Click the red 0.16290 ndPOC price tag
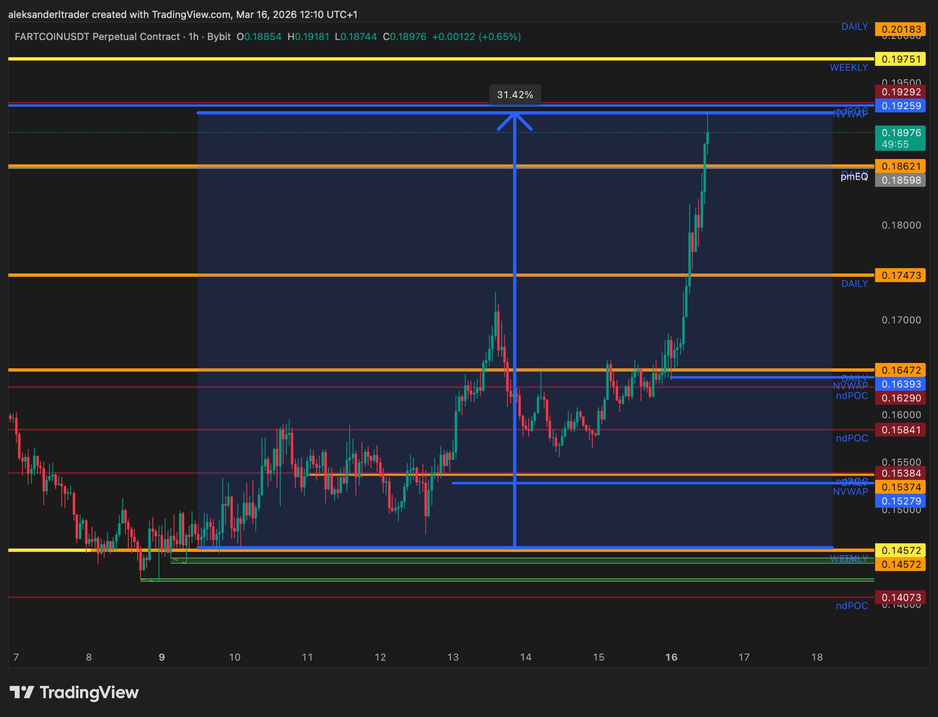 (900, 398)
